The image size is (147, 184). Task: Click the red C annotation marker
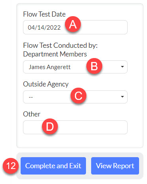point(78,96)
